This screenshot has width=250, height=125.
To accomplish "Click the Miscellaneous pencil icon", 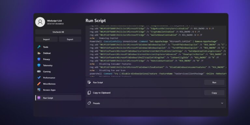I will click(x=39, y=84).
